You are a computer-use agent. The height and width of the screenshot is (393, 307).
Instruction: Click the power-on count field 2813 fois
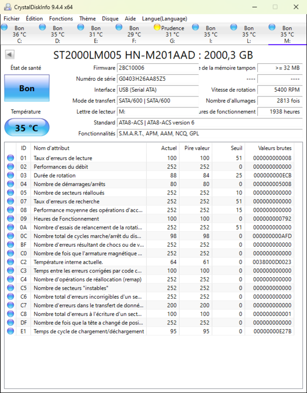pos(280,101)
